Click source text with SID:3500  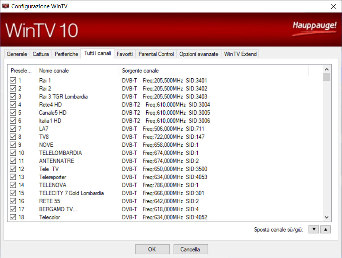pos(165,169)
